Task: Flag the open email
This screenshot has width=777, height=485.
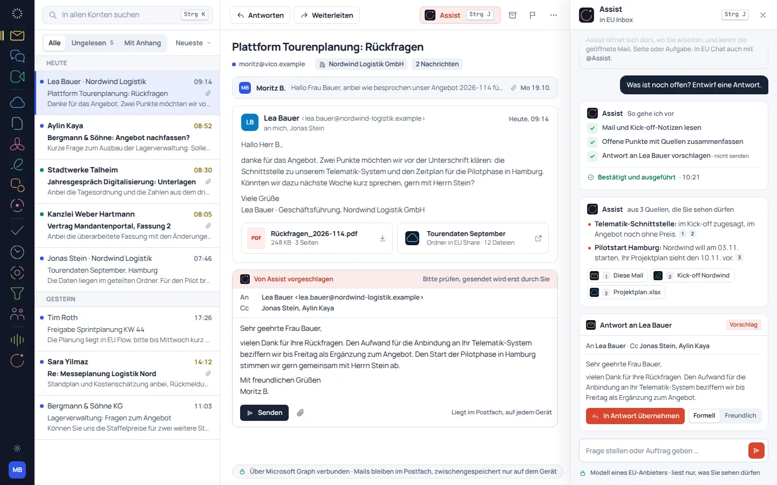Action: coord(533,15)
